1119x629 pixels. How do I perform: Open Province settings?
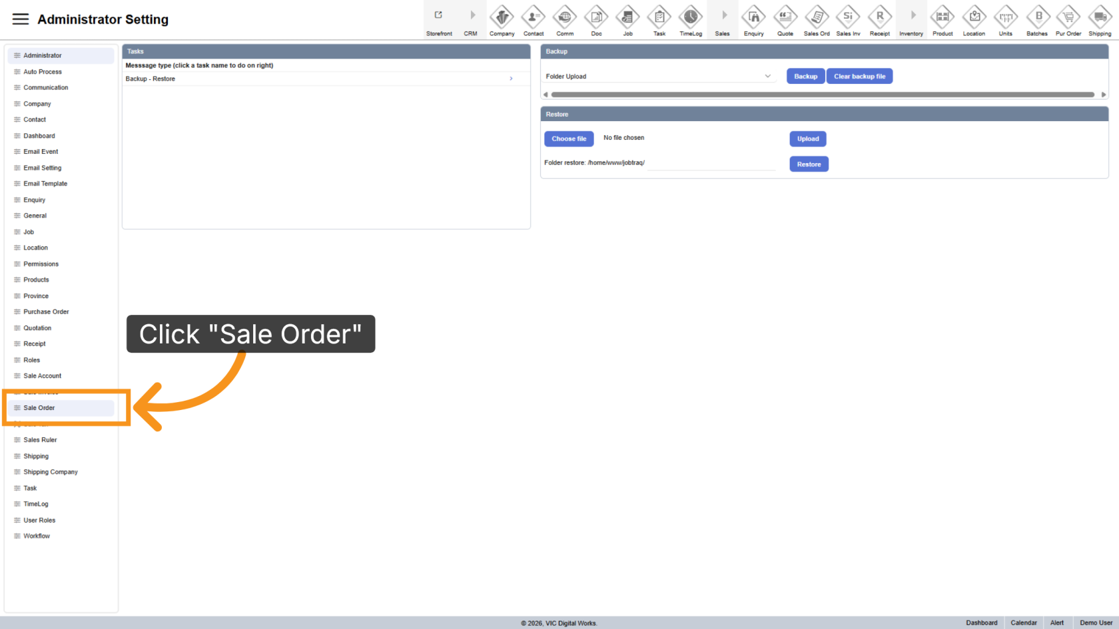coord(61,296)
